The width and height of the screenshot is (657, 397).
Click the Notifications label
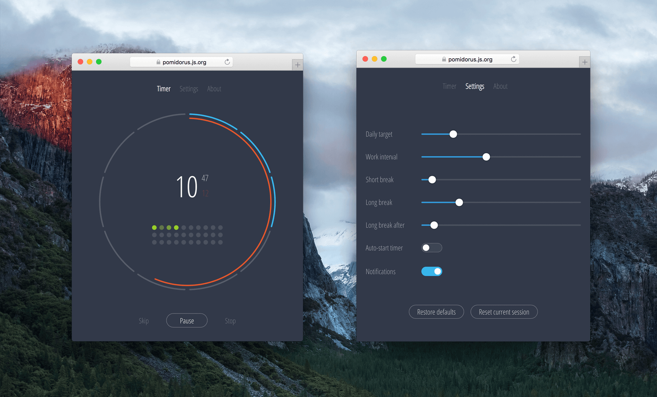(380, 272)
